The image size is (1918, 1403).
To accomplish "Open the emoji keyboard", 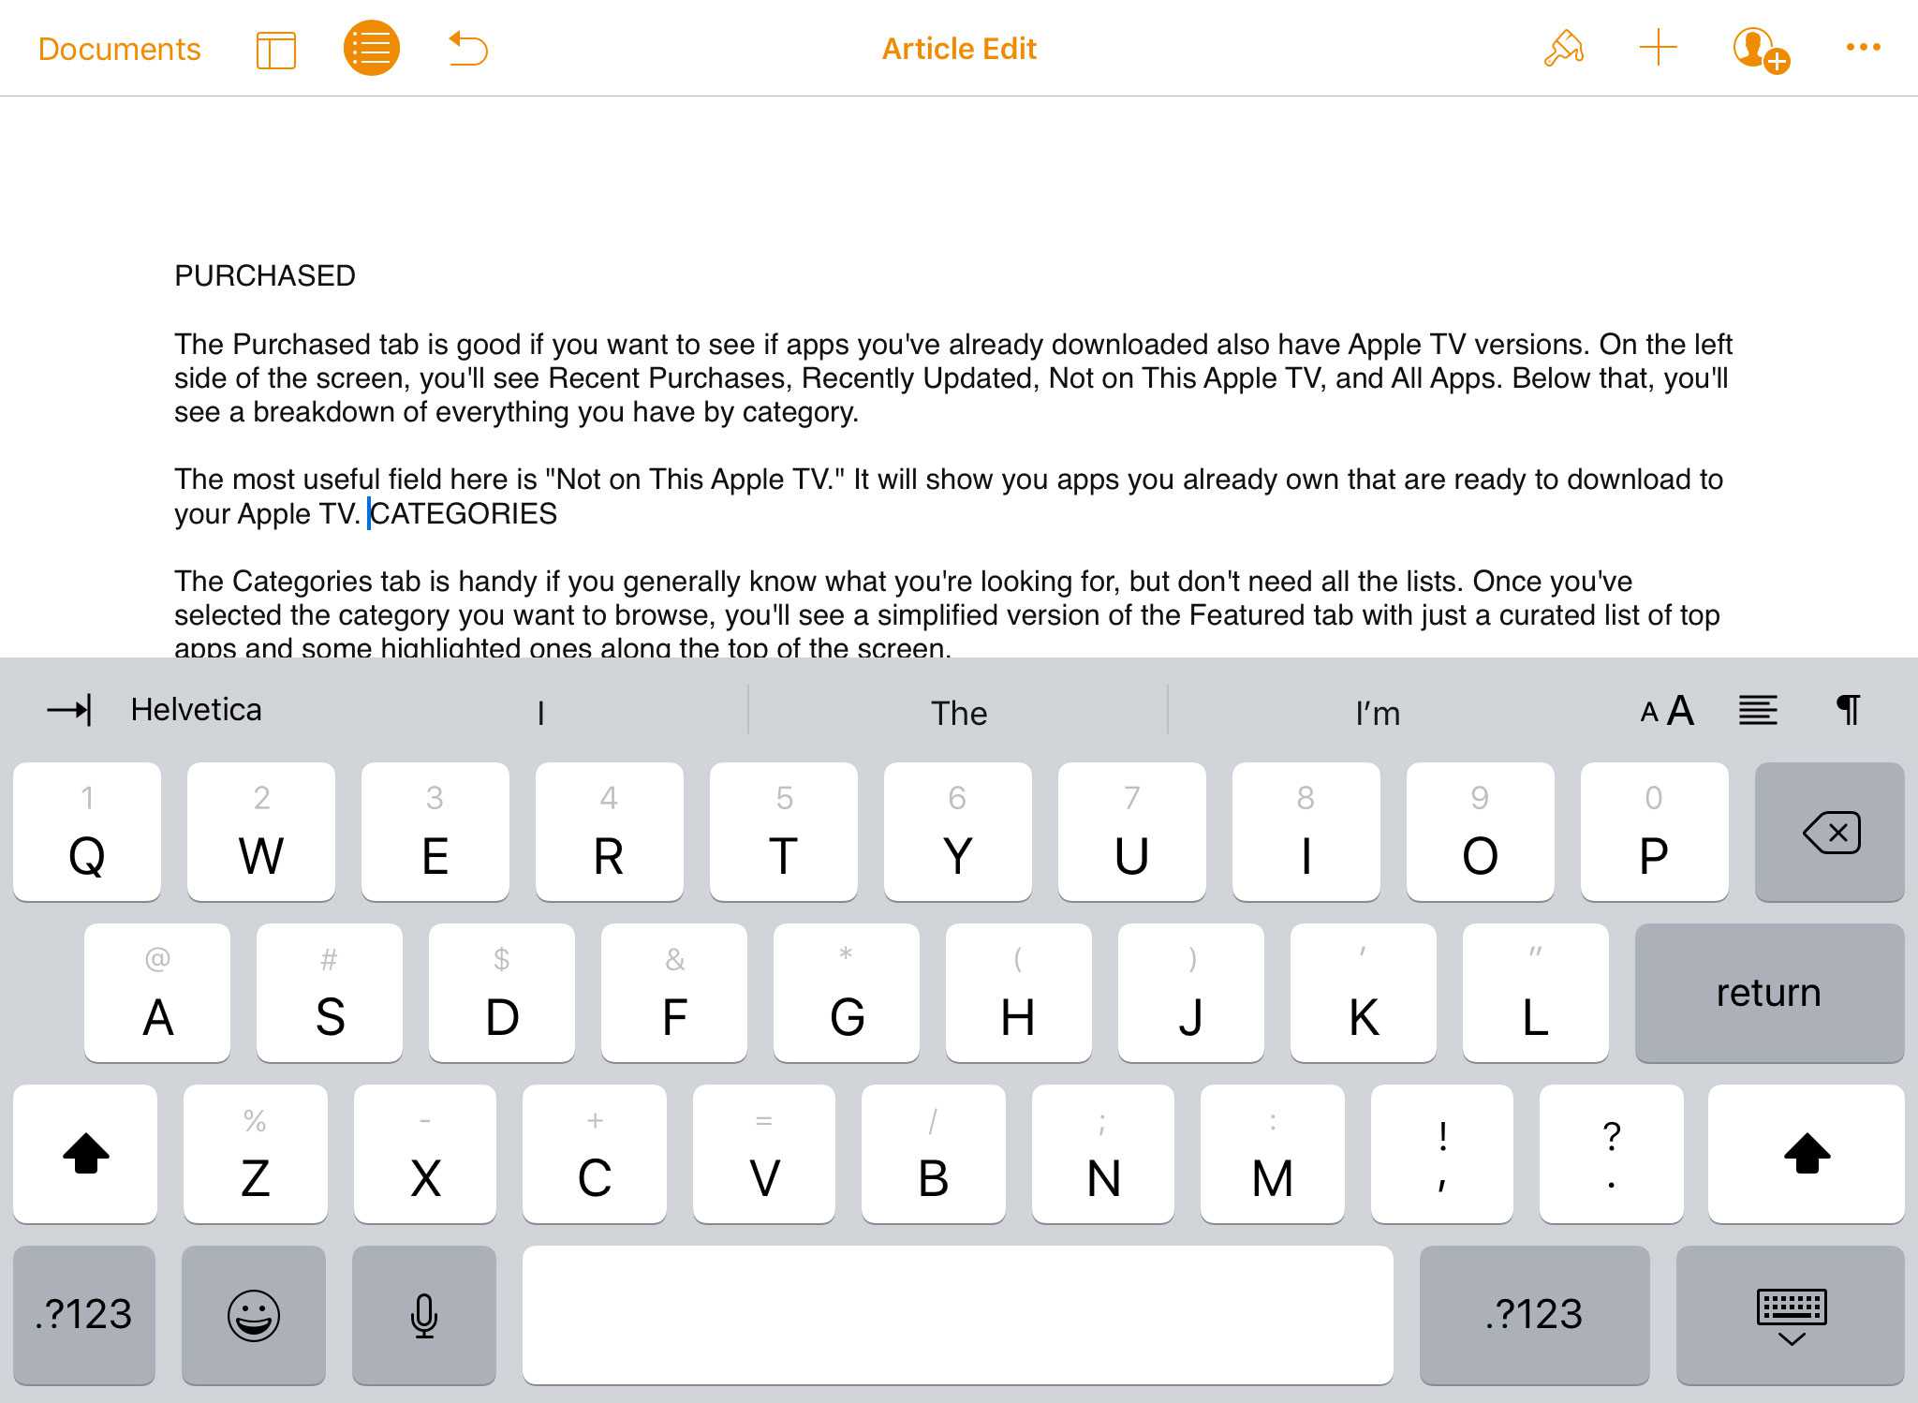I will (254, 1315).
